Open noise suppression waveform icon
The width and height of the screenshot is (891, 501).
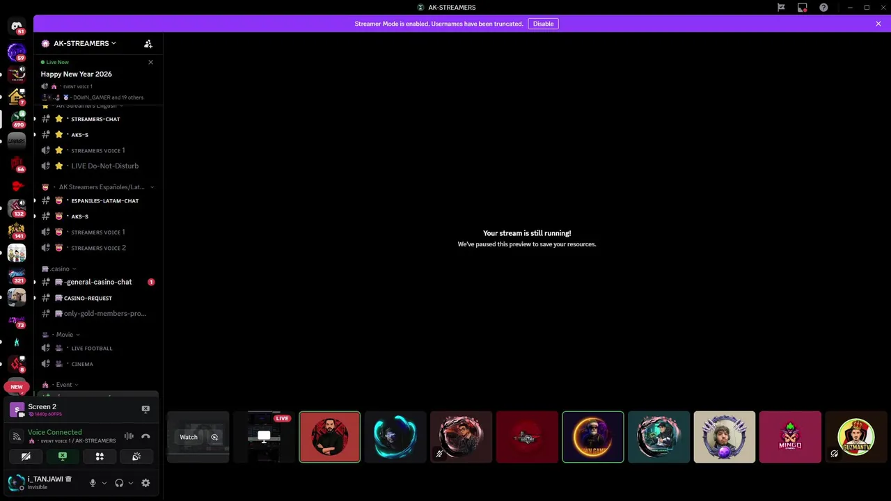(129, 436)
